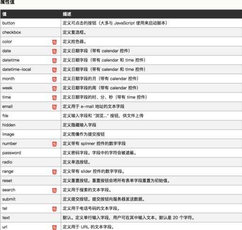Click description '定义复选框。'
The height and width of the screenshot is (230, 242).
click(74, 32)
